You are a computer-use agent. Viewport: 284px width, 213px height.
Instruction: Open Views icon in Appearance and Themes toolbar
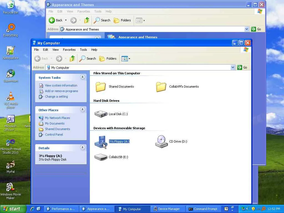(x=139, y=21)
